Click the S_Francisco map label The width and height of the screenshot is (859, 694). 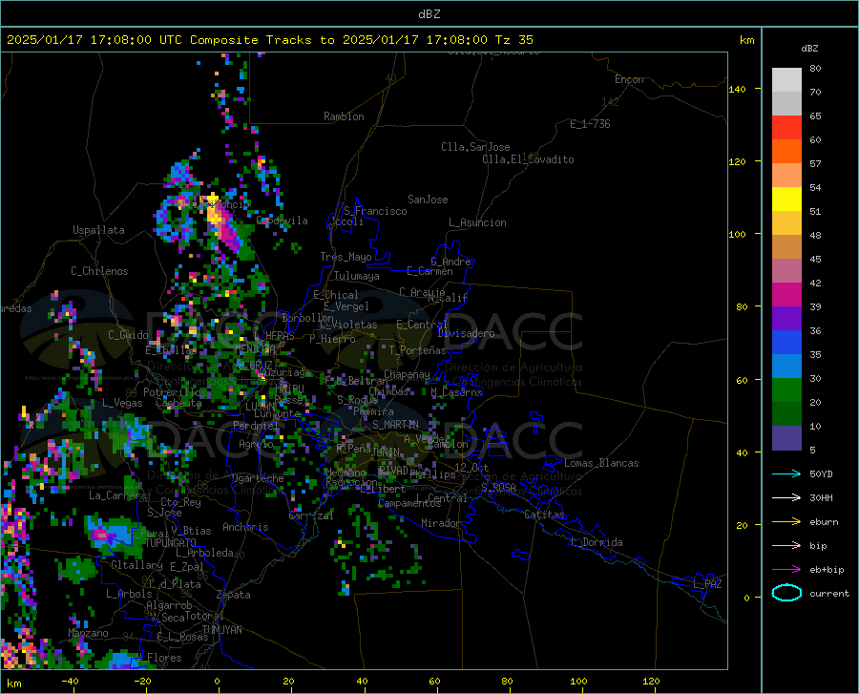375,211
